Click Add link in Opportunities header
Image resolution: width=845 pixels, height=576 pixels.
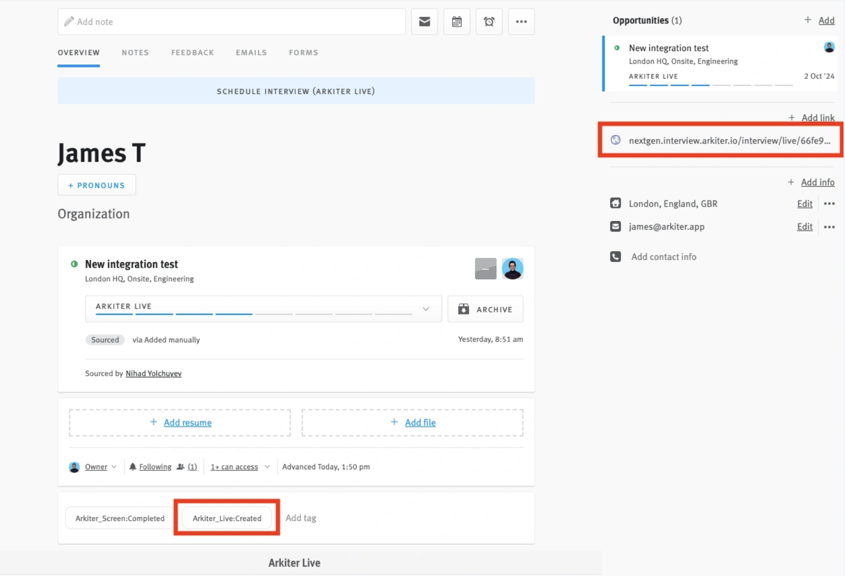[826, 20]
